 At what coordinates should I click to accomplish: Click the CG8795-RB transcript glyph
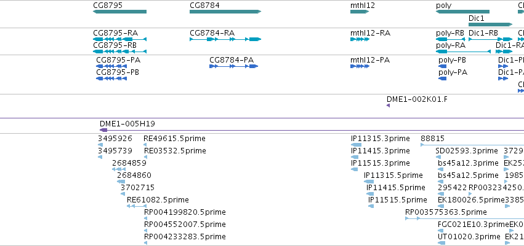coord(119,52)
